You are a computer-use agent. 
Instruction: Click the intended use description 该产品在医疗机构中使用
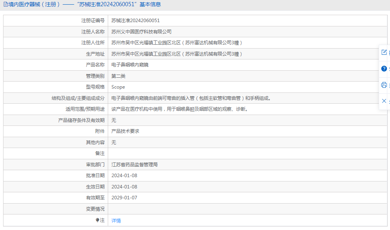[x=137, y=109]
